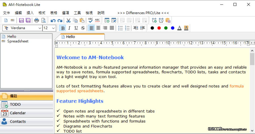Save the current note
The height and width of the screenshot is (134, 255).
click(x=21, y=20)
